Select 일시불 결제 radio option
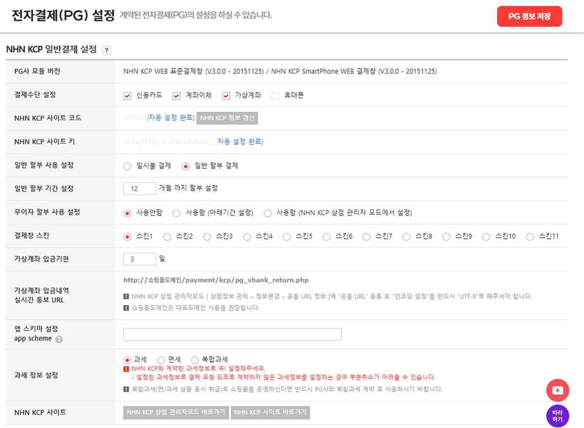 click(x=128, y=165)
